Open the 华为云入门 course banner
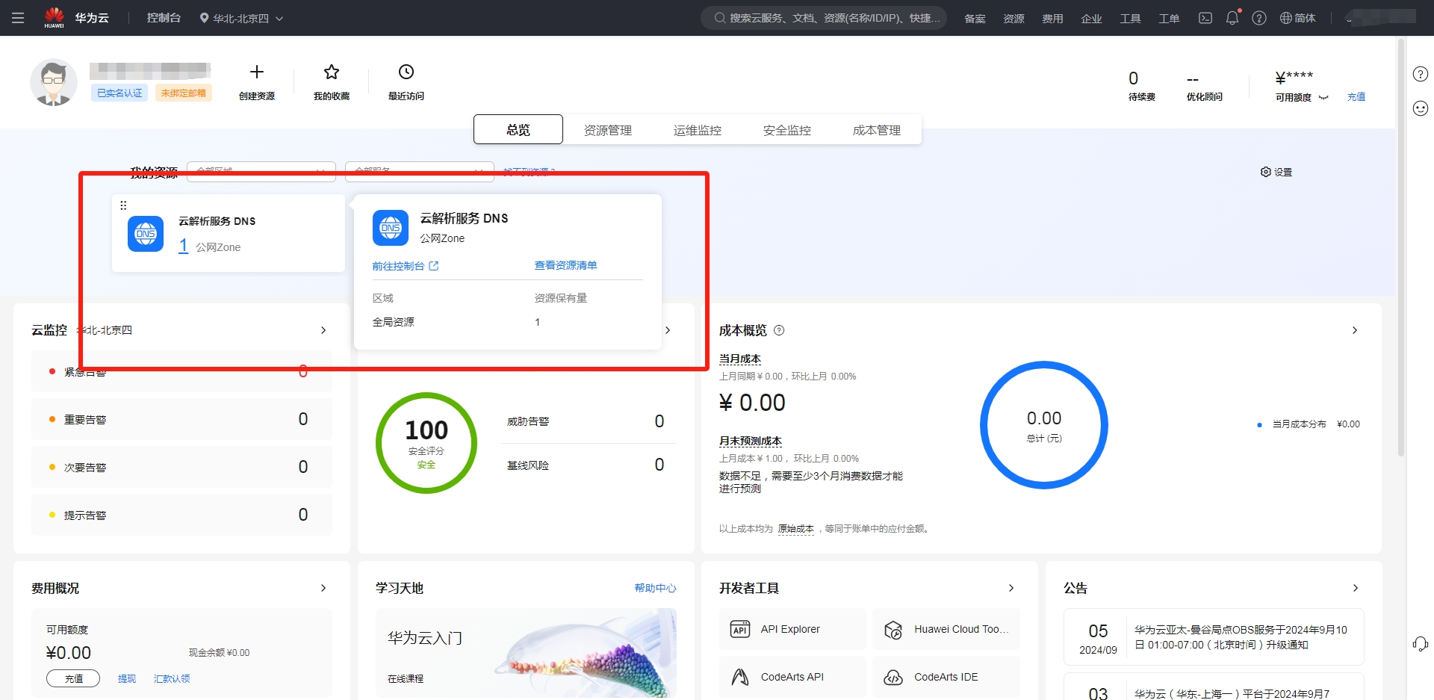Screen dimensions: 1434x700 (x=526, y=654)
